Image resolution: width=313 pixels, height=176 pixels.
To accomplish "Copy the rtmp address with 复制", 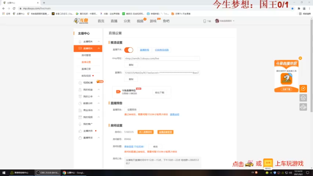I will coord(131,65).
